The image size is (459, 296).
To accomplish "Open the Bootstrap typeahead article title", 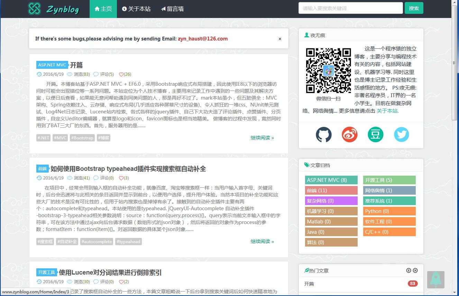I will click(x=128, y=169).
